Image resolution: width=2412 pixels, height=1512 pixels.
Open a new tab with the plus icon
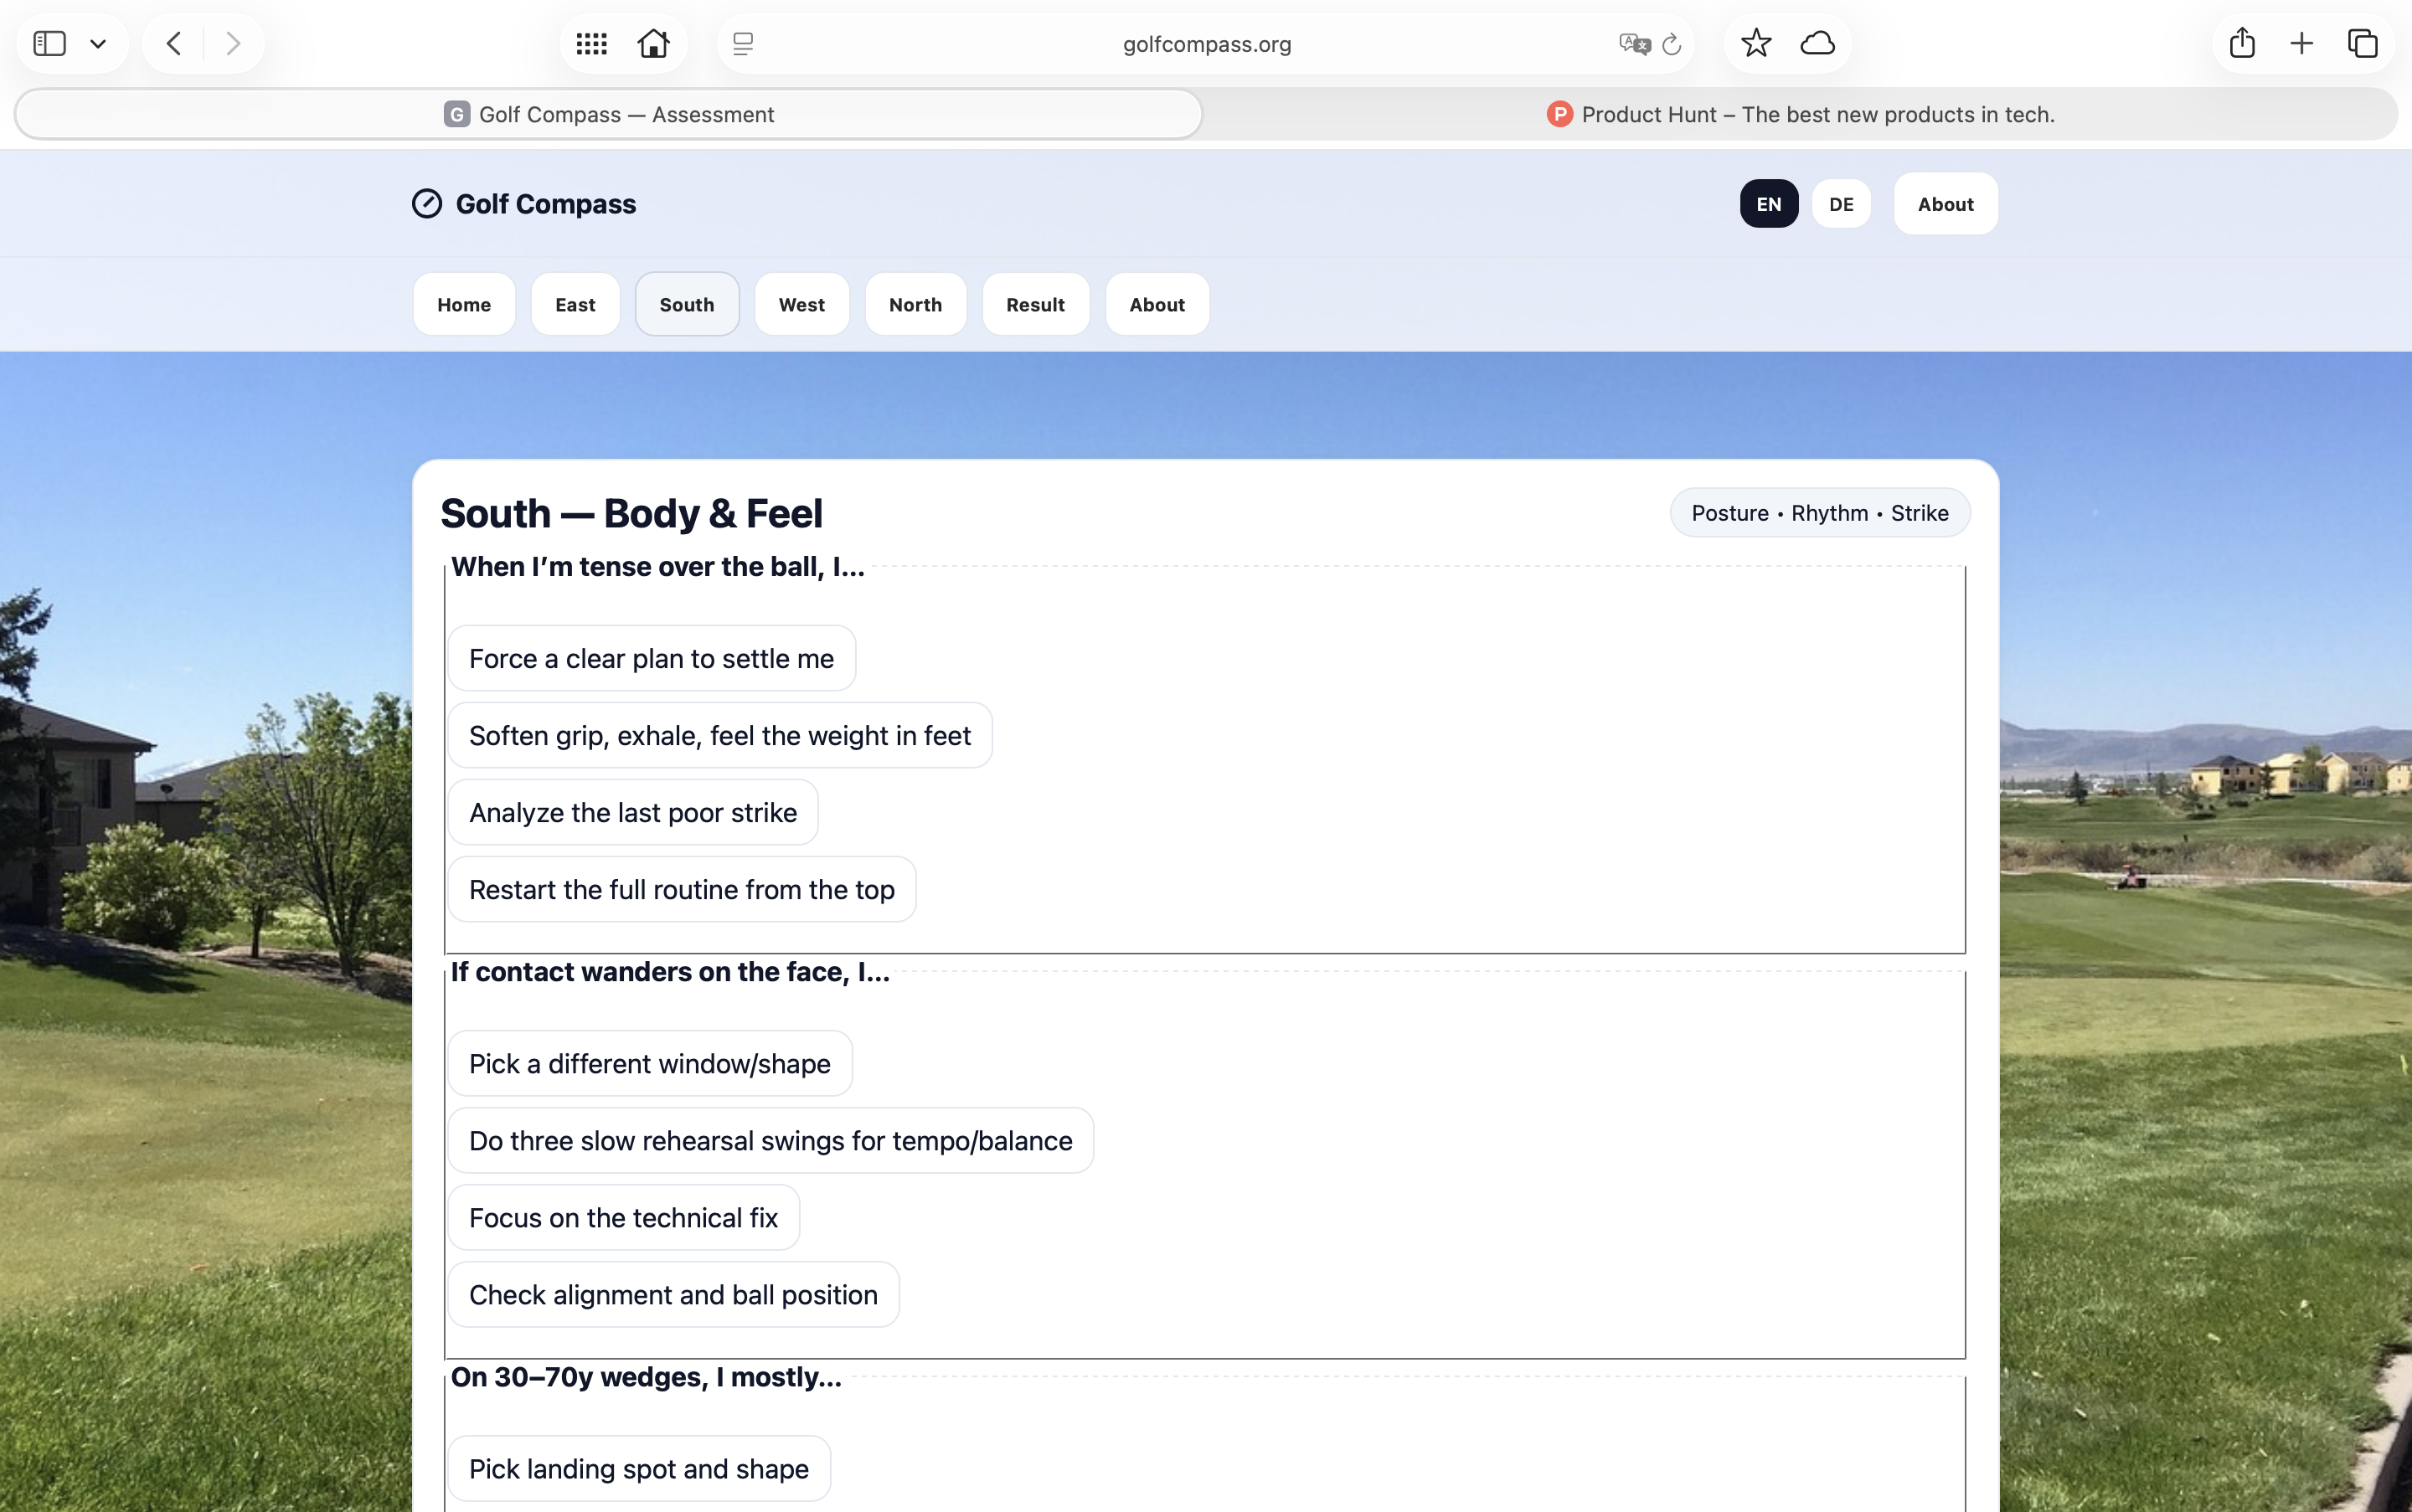[2300, 43]
